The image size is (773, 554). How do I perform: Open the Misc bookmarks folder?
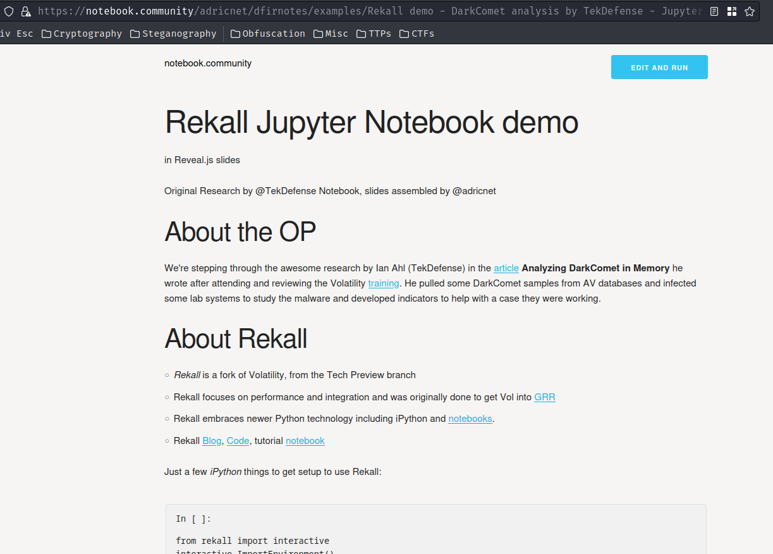[331, 34]
